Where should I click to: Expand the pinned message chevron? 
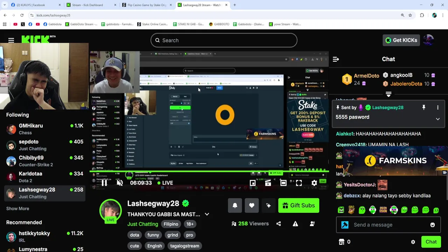[x=437, y=119]
